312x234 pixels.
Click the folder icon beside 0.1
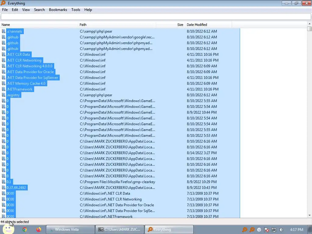pos(4,182)
